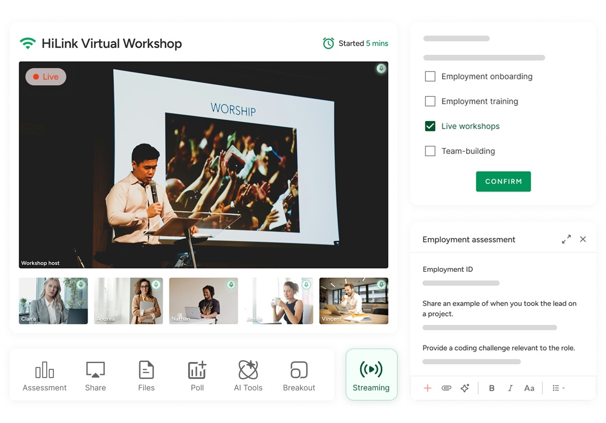Uncheck the Live workshops checkbox
This screenshot has height=423, width=606.
[x=430, y=126]
